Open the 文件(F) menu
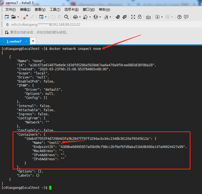 click(x=10, y=10)
